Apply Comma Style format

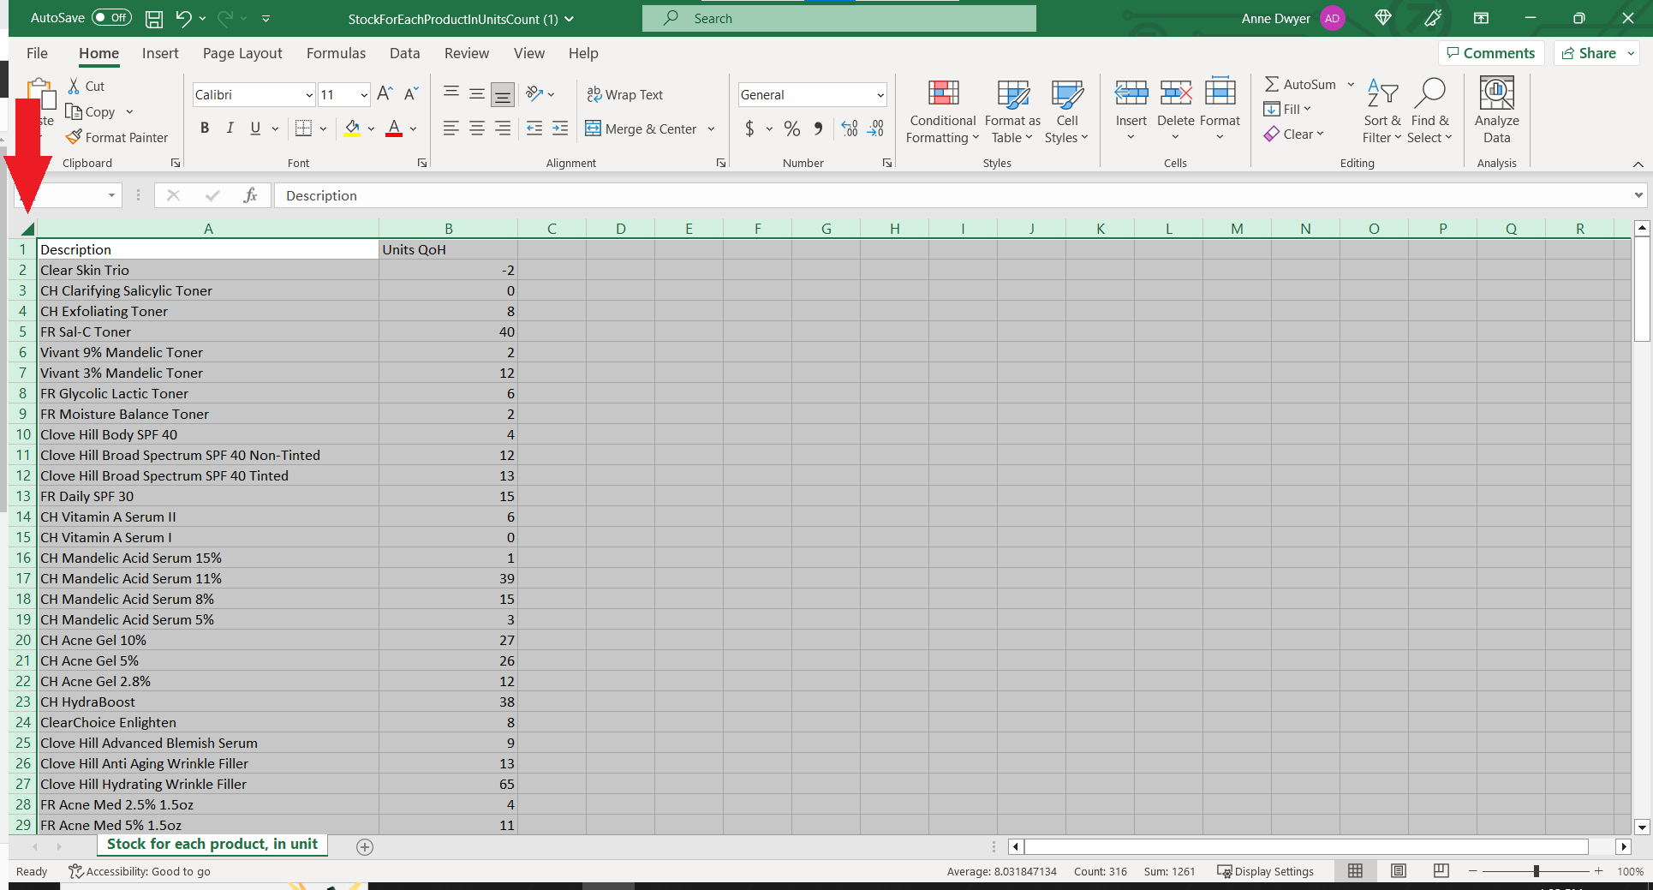click(x=818, y=128)
